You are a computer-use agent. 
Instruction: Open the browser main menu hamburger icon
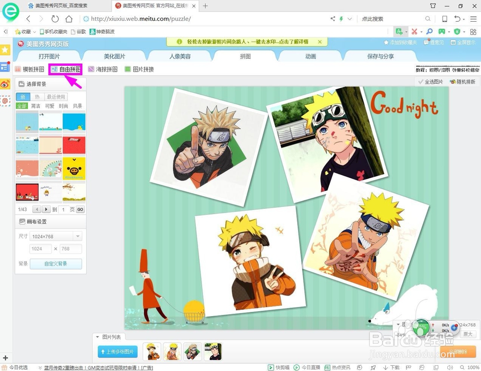pos(473,19)
